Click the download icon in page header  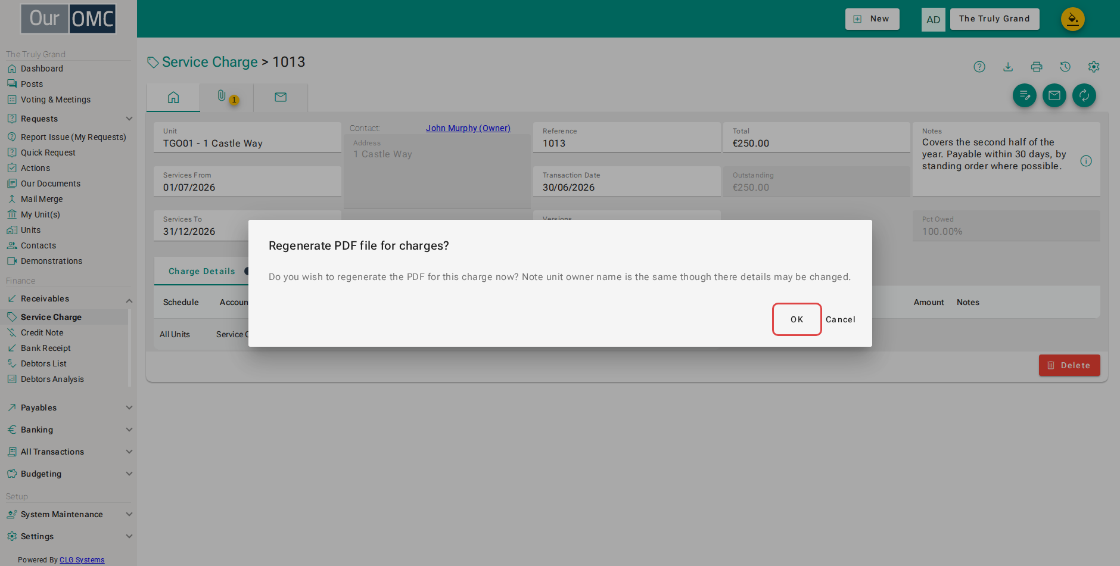point(1008,67)
